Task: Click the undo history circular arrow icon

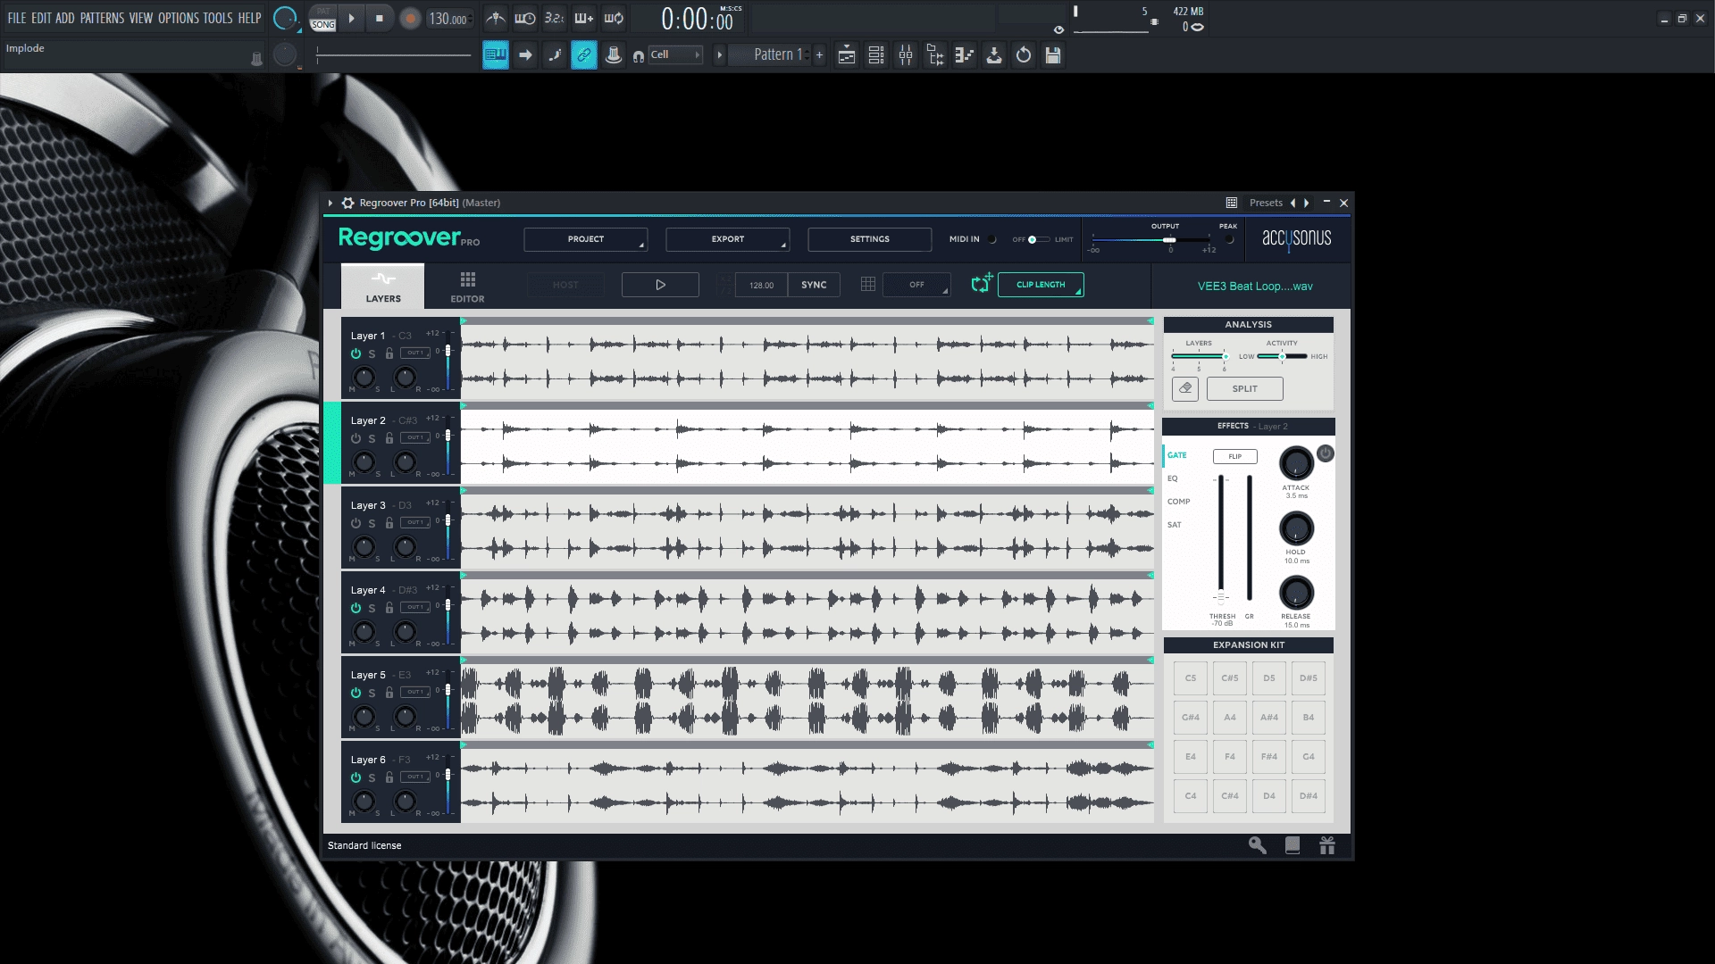Action: [x=1024, y=55]
